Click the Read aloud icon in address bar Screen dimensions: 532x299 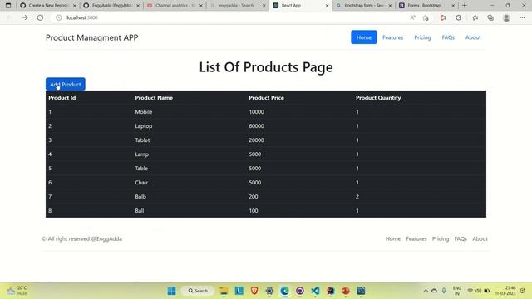412,17
